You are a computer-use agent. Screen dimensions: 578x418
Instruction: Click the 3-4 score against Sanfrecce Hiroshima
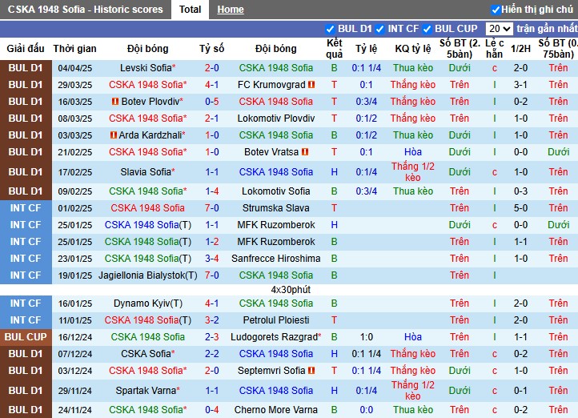pos(212,259)
